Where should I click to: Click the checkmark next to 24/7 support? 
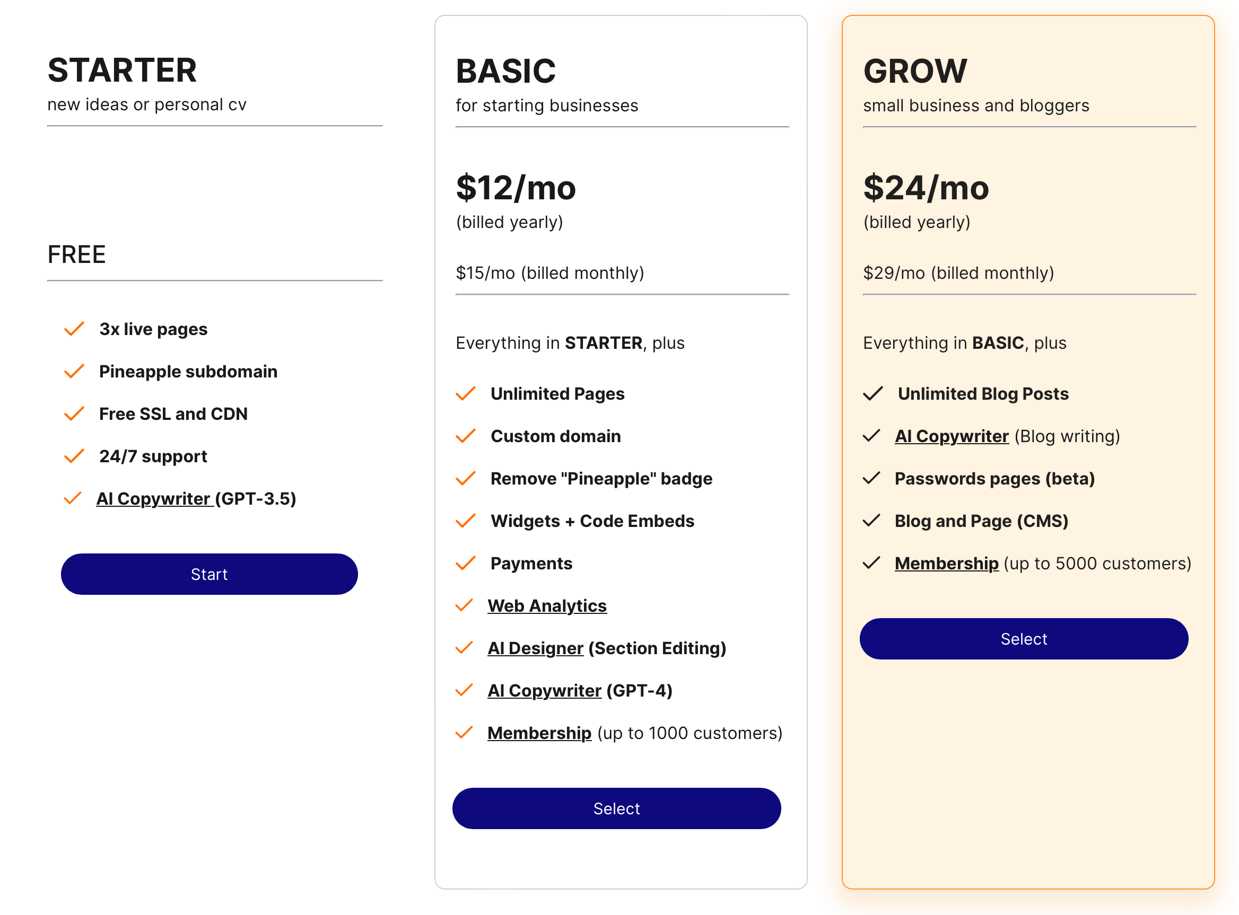(74, 456)
